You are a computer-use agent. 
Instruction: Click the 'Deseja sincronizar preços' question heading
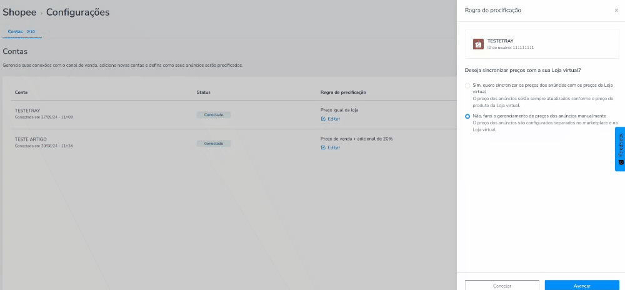click(x=522, y=70)
